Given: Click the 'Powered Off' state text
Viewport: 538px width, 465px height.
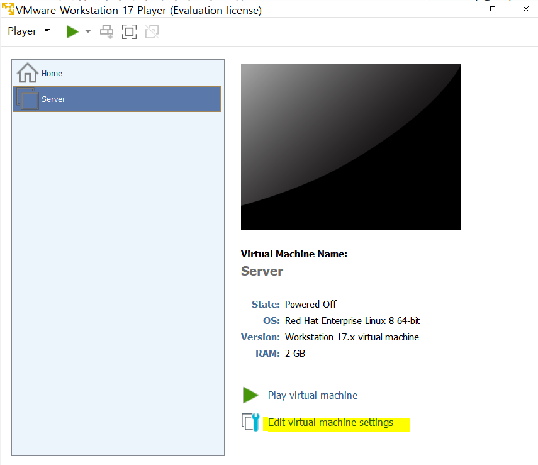Looking at the screenshot, I should click(310, 305).
